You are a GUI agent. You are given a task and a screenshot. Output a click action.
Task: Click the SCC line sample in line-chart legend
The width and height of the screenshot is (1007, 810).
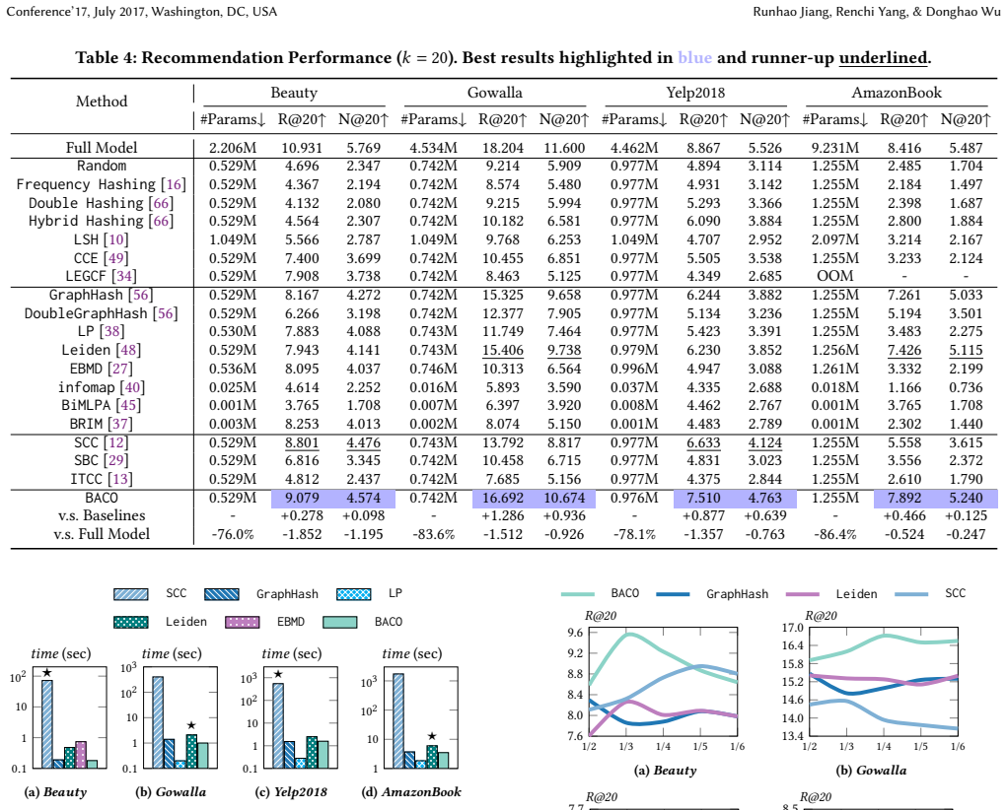point(911,594)
